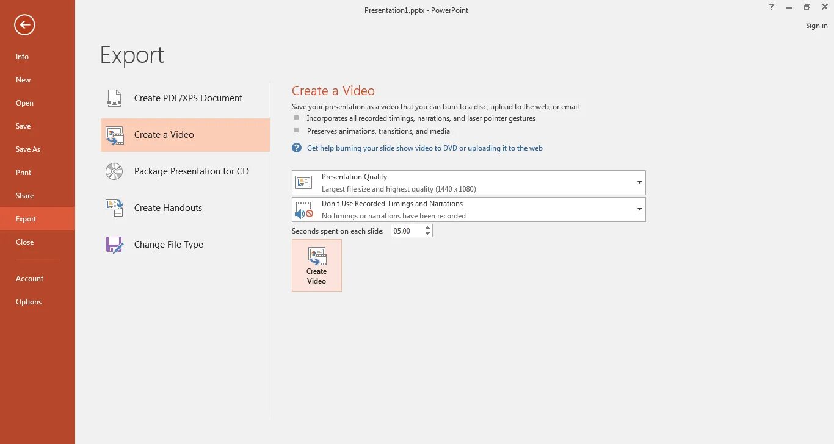Click the Change File Type floppy icon

(114, 245)
